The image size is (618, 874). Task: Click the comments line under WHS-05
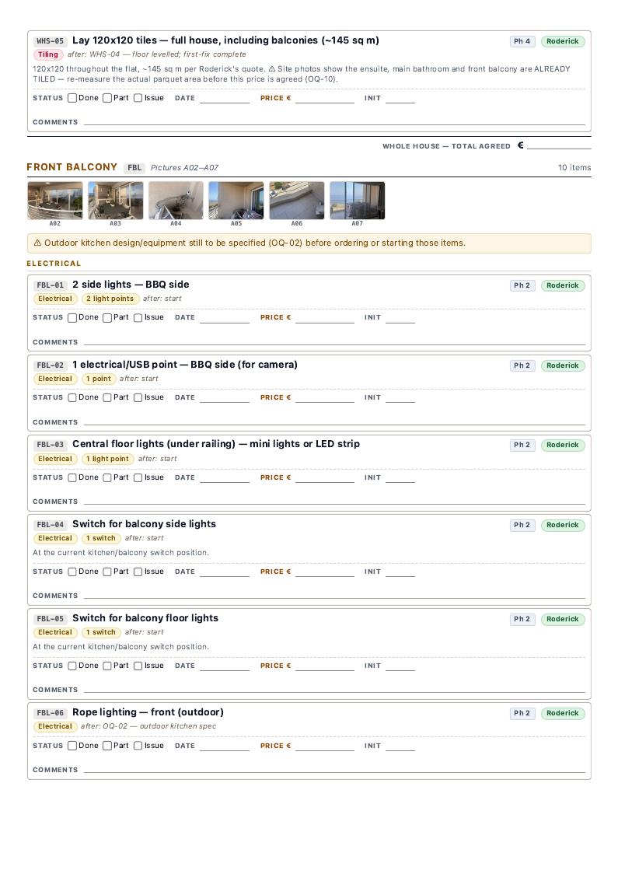tap(334, 121)
